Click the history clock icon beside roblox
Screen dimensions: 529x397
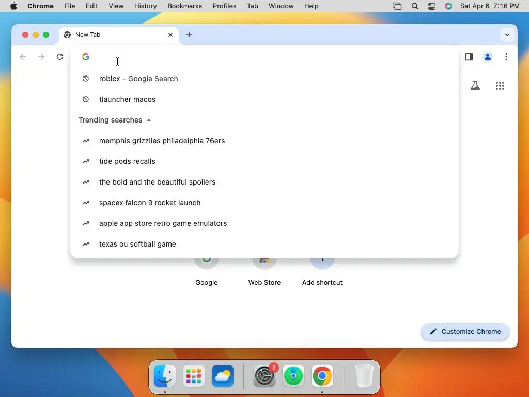86,79
